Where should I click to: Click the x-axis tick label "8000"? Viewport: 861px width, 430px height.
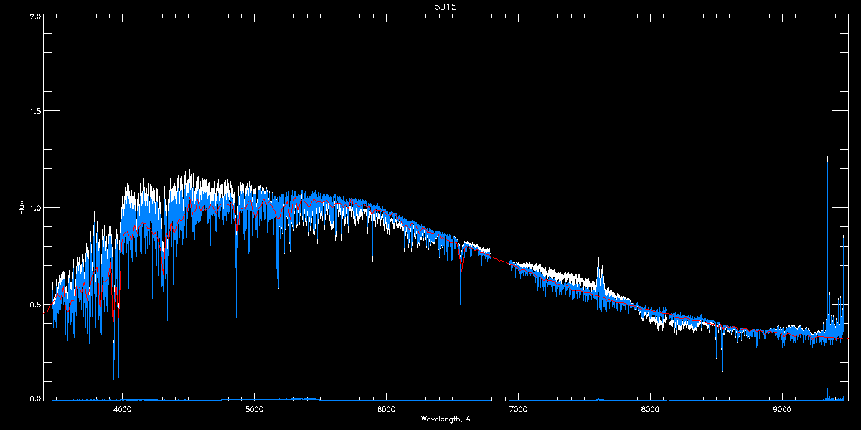(650, 409)
